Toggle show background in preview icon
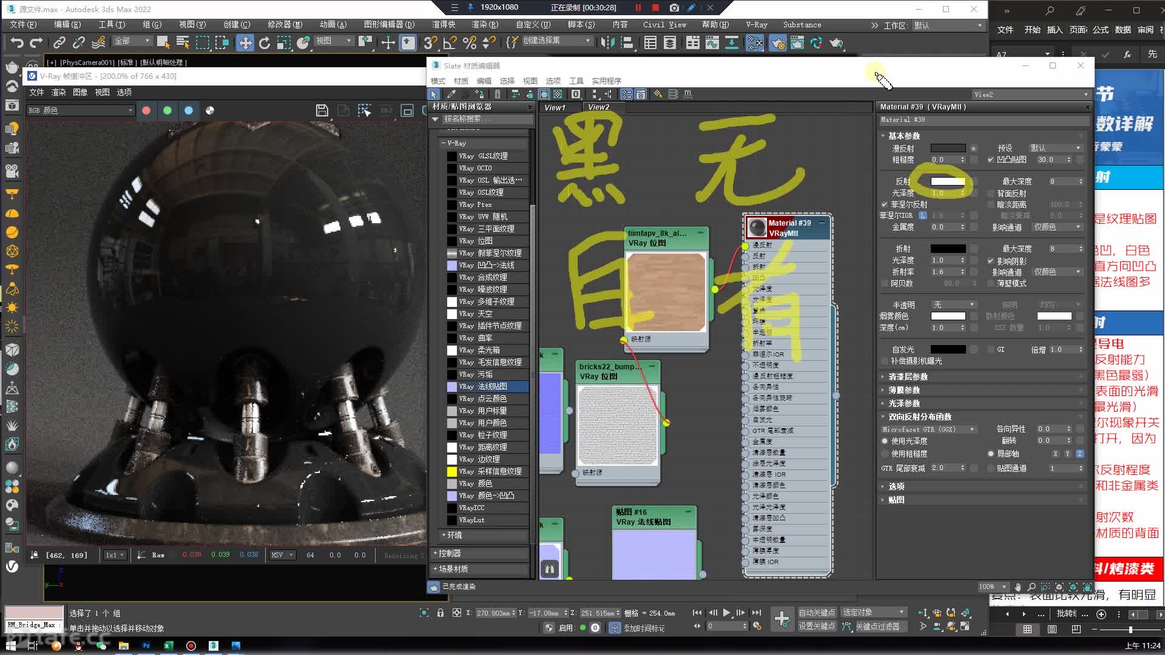Image resolution: width=1165 pixels, height=655 pixels. click(x=558, y=94)
